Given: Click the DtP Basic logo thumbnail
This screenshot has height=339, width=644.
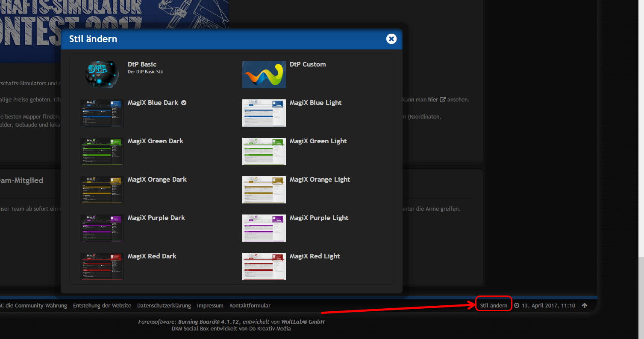Looking at the screenshot, I should pyautogui.click(x=102, y=74).
